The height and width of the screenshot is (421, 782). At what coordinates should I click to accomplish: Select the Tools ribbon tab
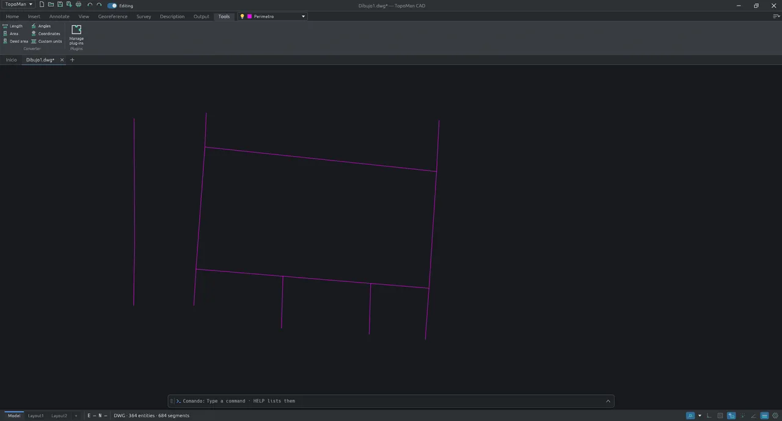pos(224,16)
